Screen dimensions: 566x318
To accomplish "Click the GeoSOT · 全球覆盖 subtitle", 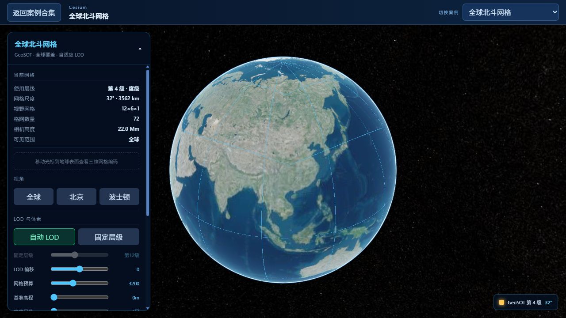I will [x=49, y=55].
